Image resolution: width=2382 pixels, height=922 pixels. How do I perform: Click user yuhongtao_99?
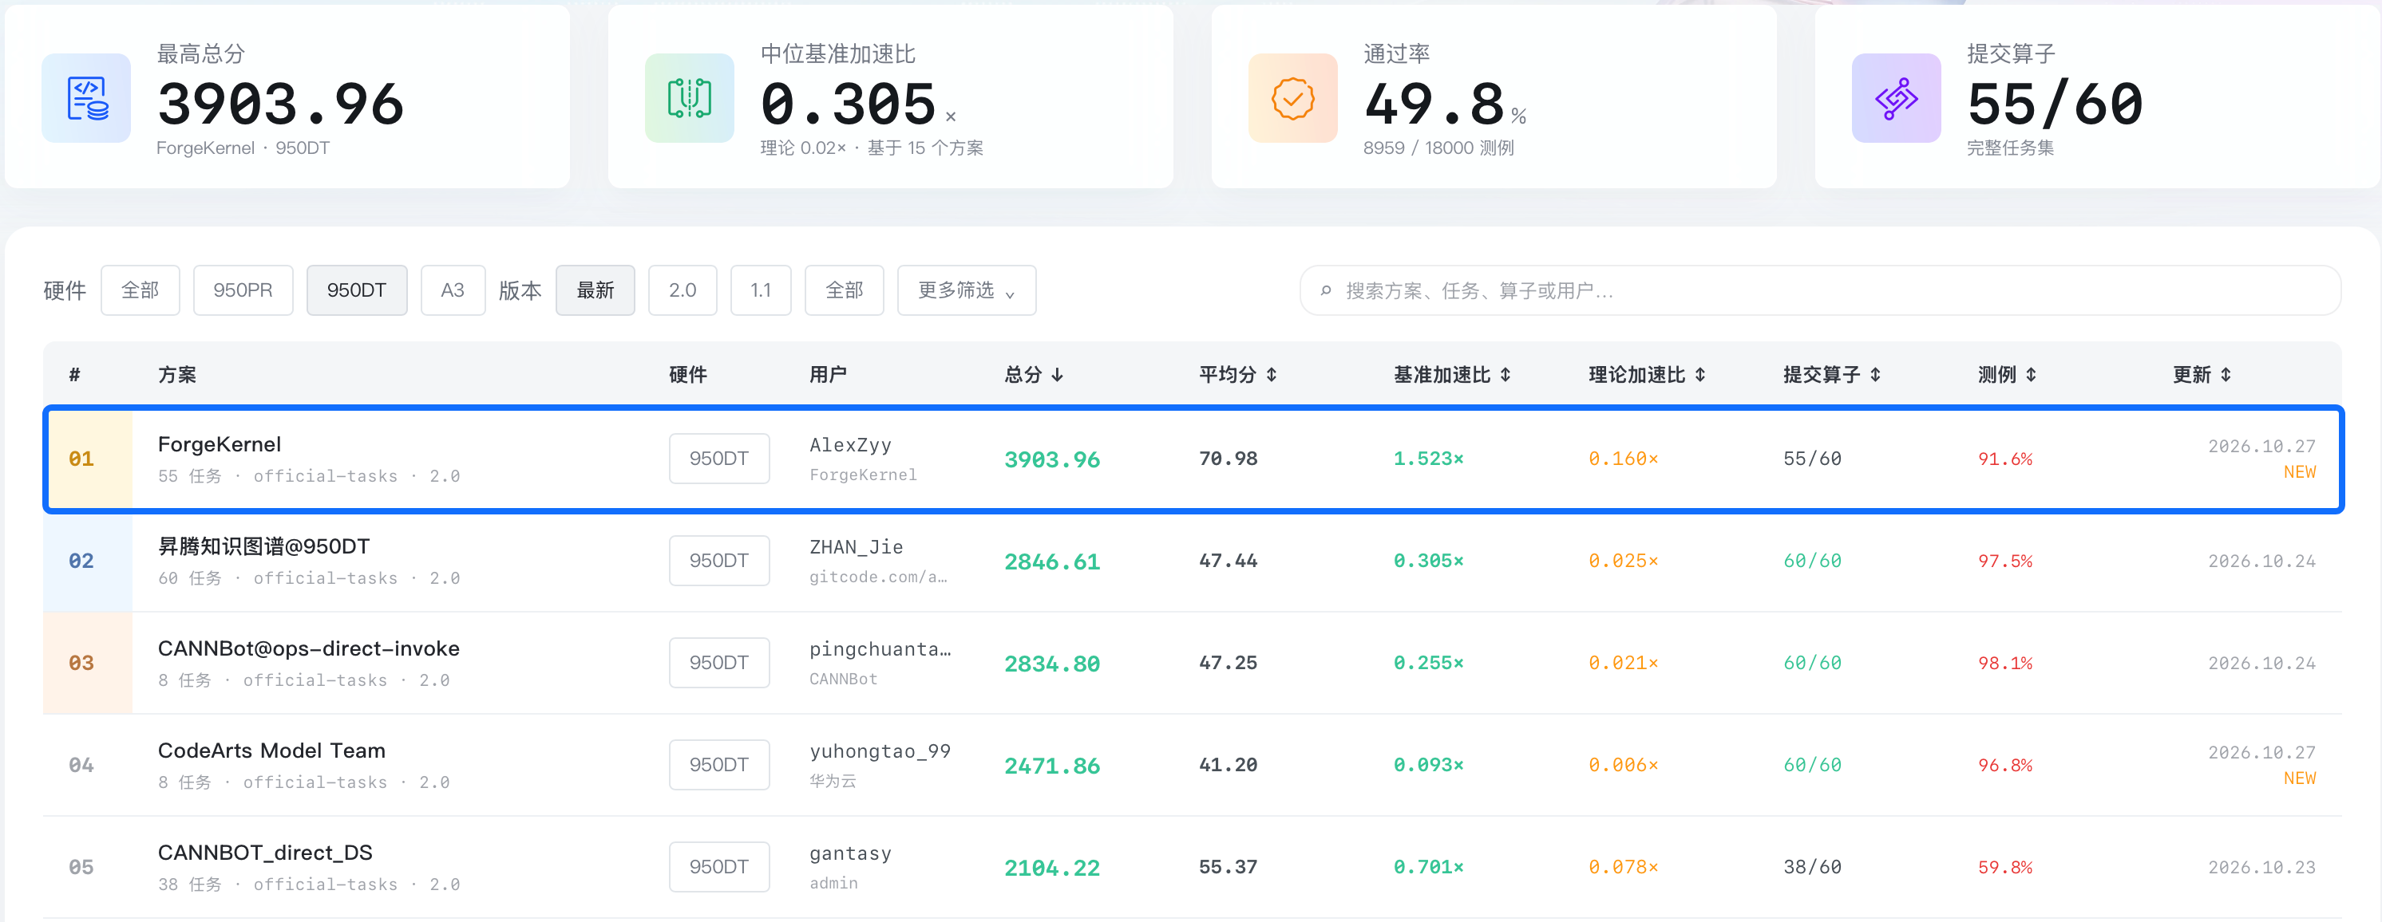pos(880,751)
